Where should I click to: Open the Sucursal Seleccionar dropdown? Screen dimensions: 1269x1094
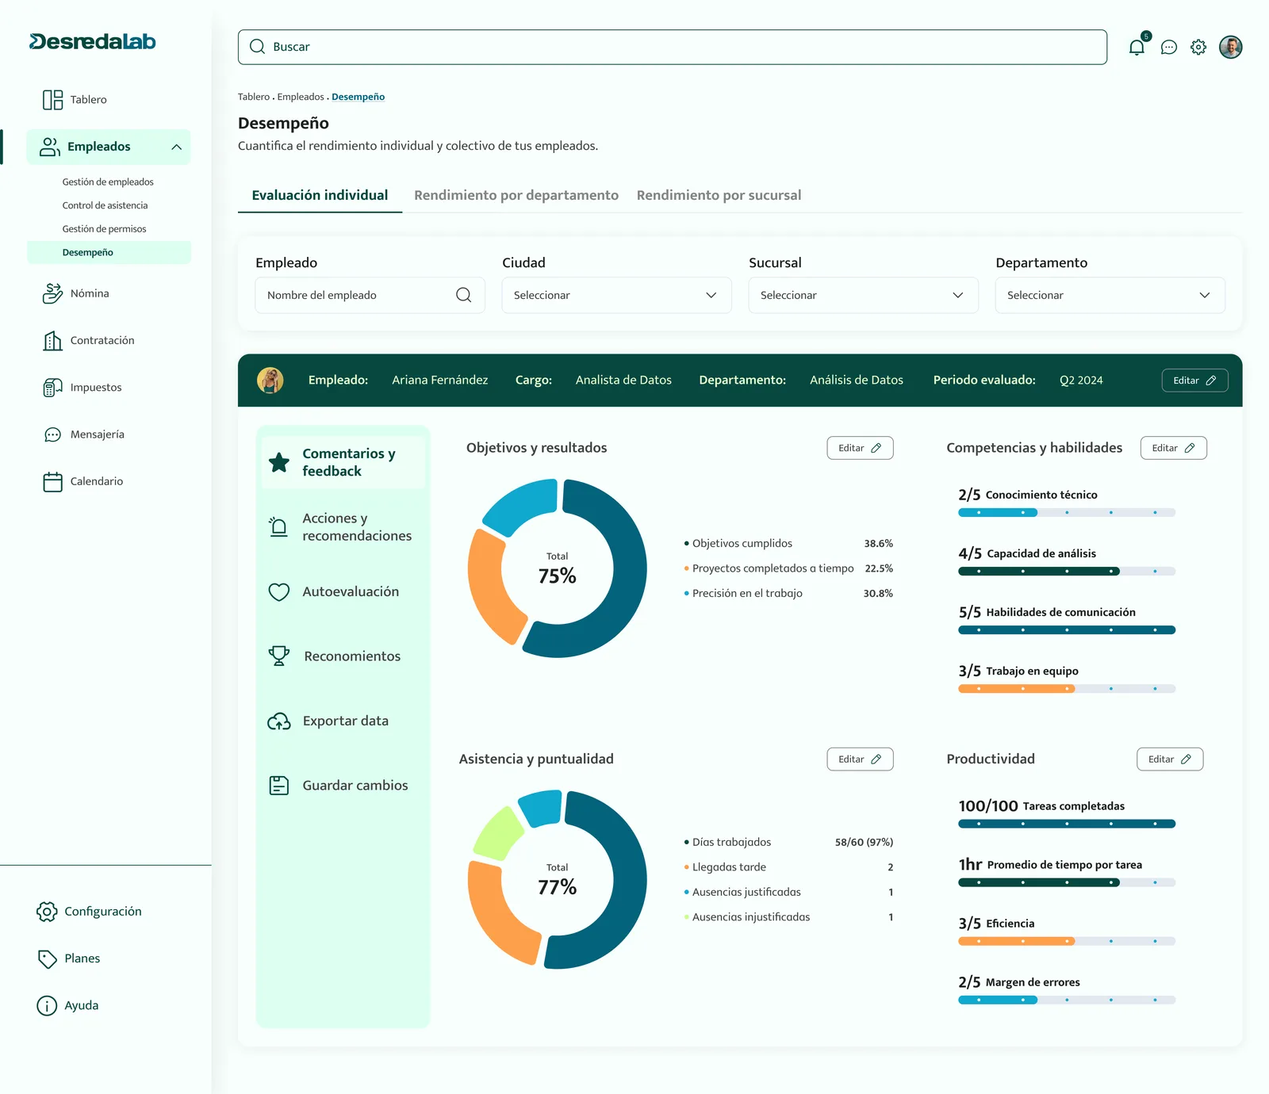pyautogui.click(x=863, y=295)
